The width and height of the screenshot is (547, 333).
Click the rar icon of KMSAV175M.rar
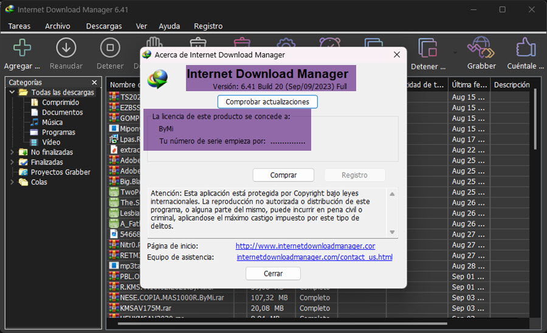pos(114,308)
